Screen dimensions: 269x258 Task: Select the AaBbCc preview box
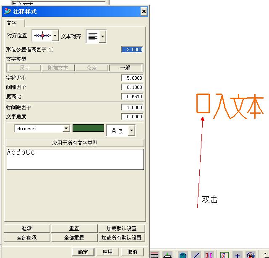[x=75, y=159]
